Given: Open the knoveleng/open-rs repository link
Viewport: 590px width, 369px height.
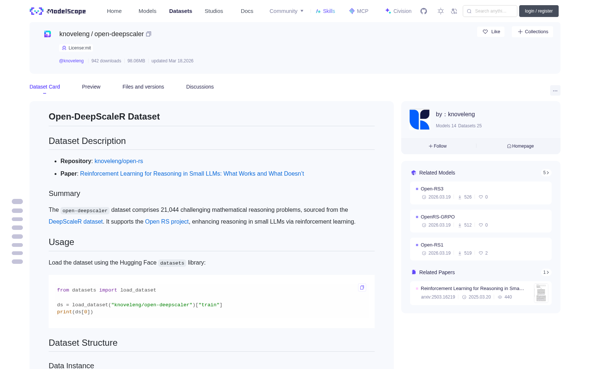Looking at the screenshot, I should [x=119, y=161].
